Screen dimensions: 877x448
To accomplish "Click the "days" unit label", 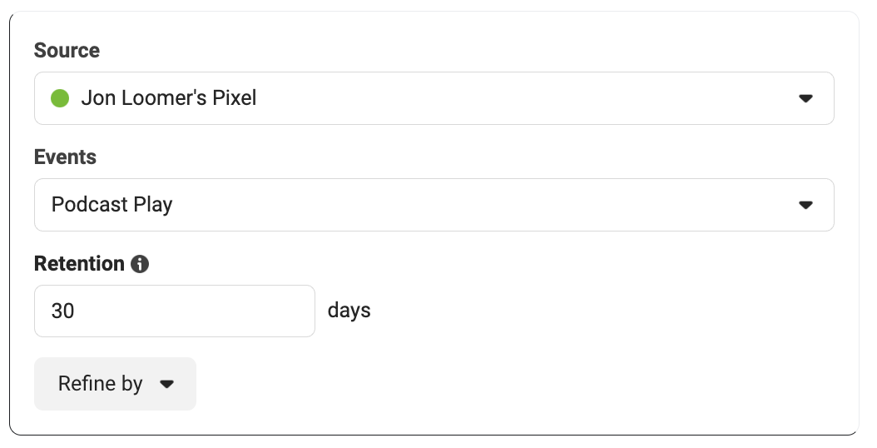I will [x=349, y=311].
